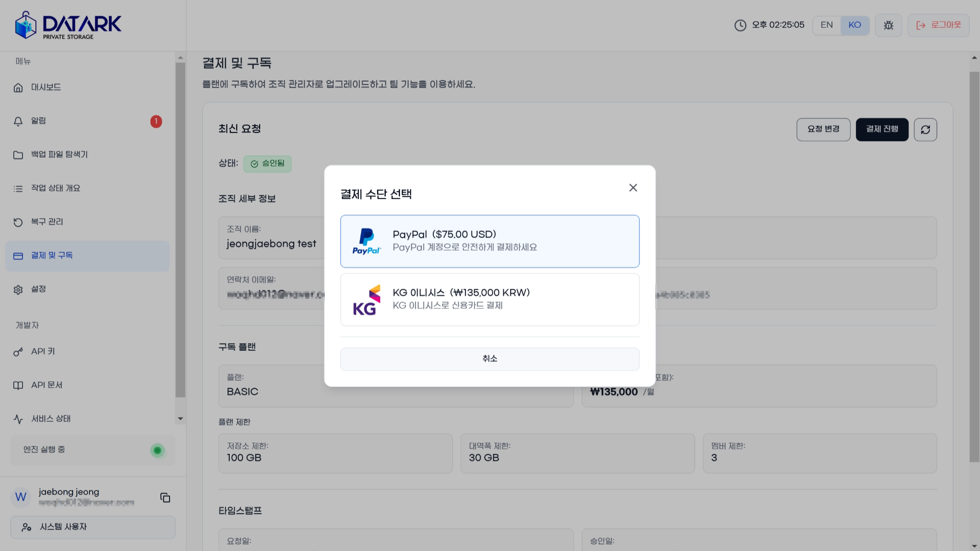Viewport: 980px width, 551px height.
Task: Close the payment method dialog
Action: pyautogui.click(x=633, y=188)
